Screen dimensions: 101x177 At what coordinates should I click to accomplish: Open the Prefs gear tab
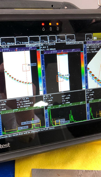(70, 38)
